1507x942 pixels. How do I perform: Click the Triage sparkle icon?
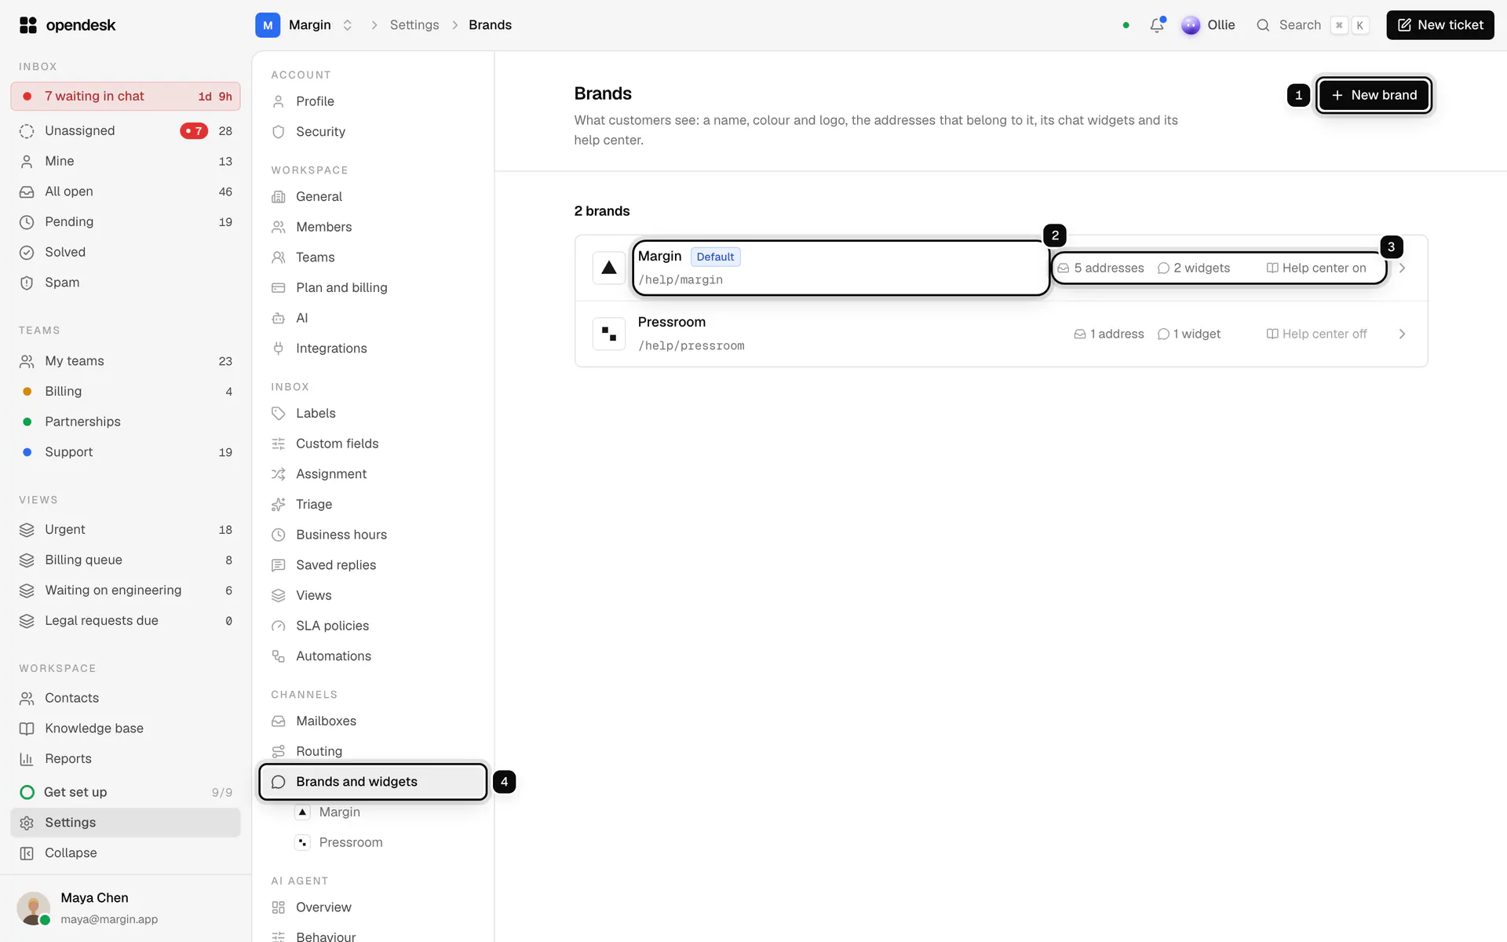(x=278, y=505)
